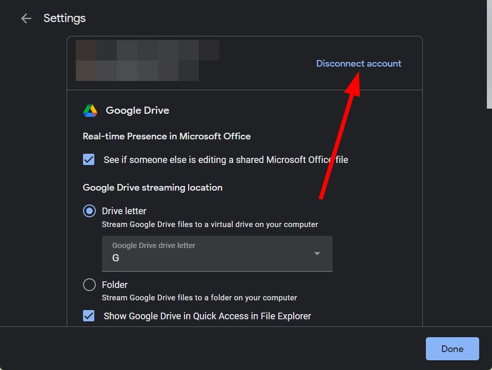This screenshot has width=492, height=370.
Task: Select the Folder streaming option
Action: (89, 284)
